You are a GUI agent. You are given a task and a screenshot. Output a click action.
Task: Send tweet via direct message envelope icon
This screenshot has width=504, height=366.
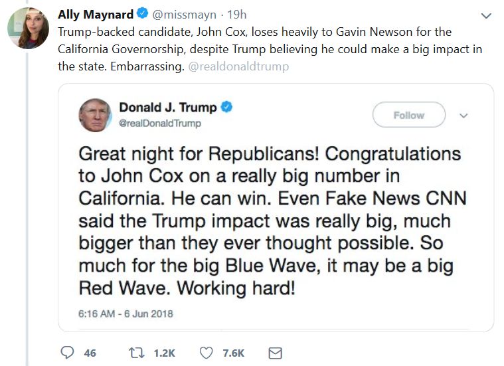[274, 353]
